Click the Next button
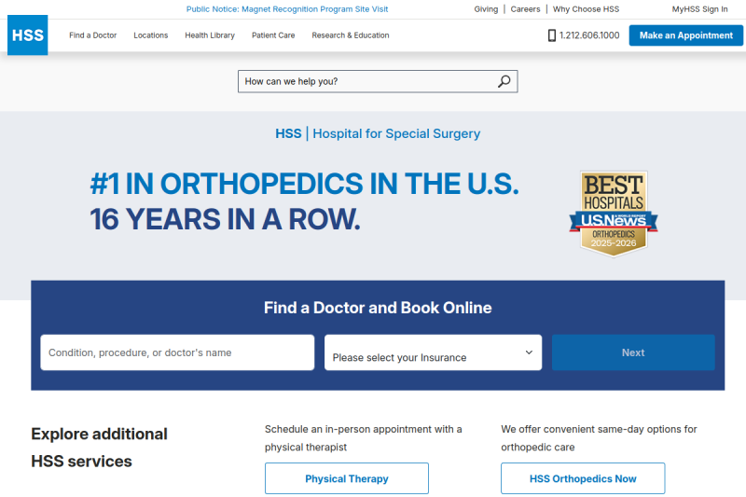The image size is (746, 497). click(x=633, y=352)
